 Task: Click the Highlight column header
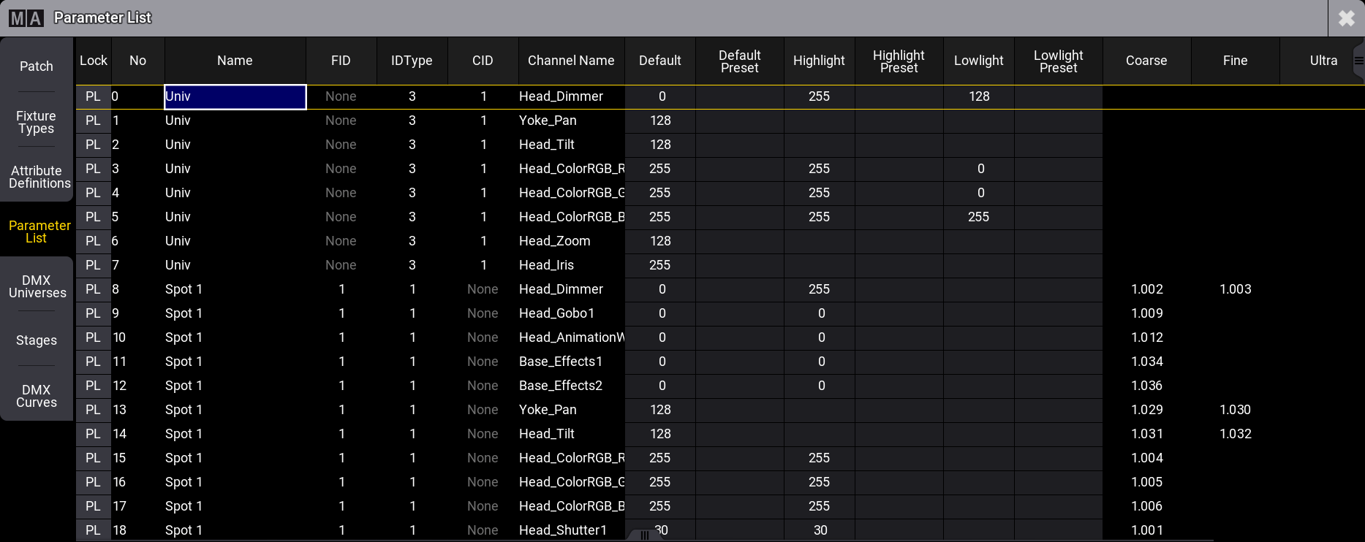tap(819, 61)
